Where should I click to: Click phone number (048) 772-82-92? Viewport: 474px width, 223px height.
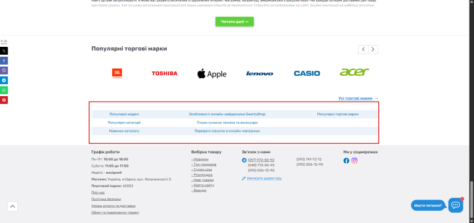[x=261, y=165]
